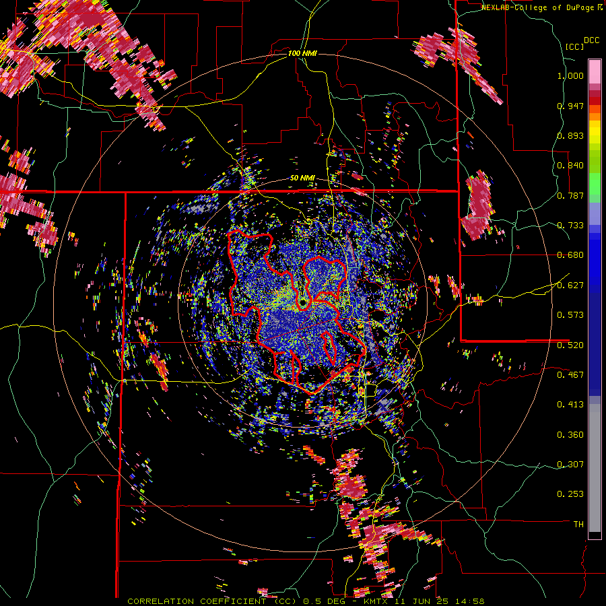Click the [CC] units label

click(574, 46)
